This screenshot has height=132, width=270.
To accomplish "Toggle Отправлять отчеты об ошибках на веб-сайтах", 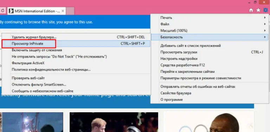I will click(x=210, y=87).
